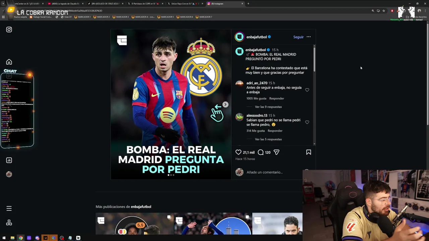429x241 pixels.
Task: Open the Meta apps grid icon
Action: pos(9,223)
